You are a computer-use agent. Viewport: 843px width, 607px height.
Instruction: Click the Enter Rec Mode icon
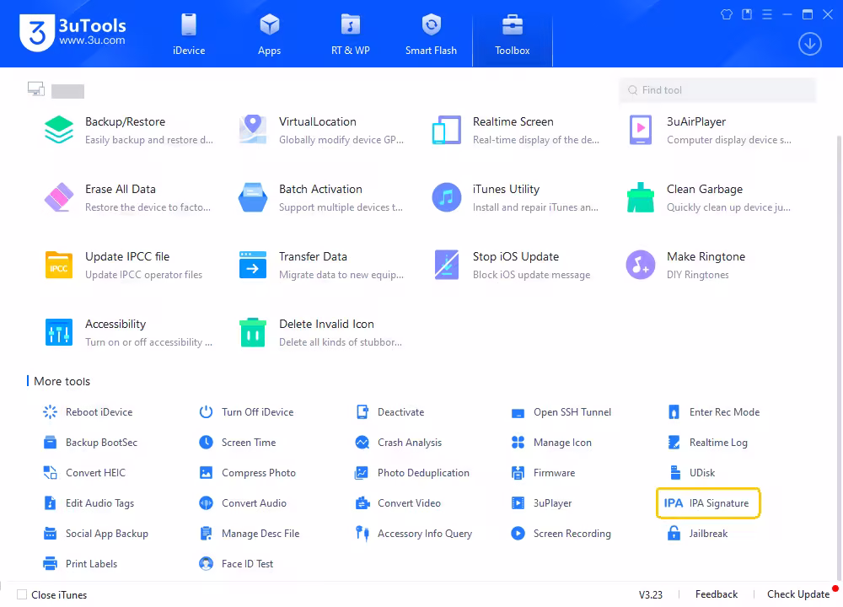(674, 412)
